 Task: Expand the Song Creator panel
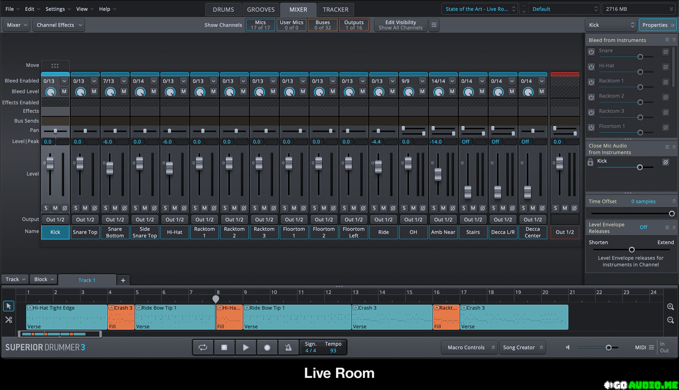[522, 347]
